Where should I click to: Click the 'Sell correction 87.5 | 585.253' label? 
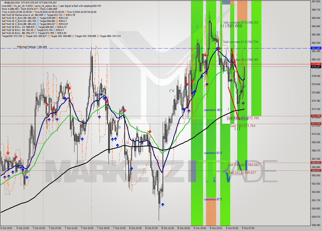coord(241,23)
